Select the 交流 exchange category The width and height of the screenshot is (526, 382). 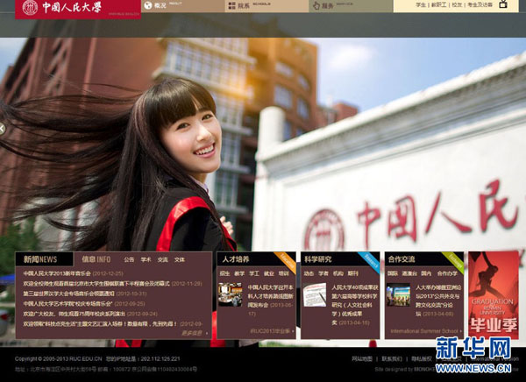coord(163,259)
